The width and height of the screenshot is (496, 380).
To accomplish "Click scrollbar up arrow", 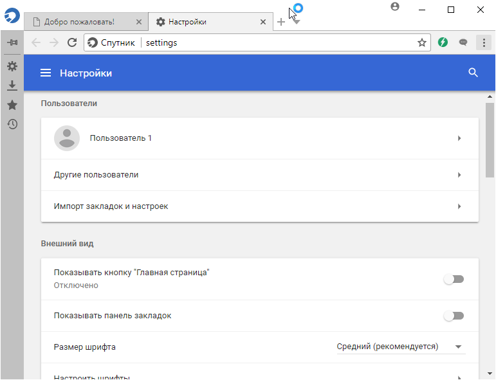I will click(x=490, y=96).
